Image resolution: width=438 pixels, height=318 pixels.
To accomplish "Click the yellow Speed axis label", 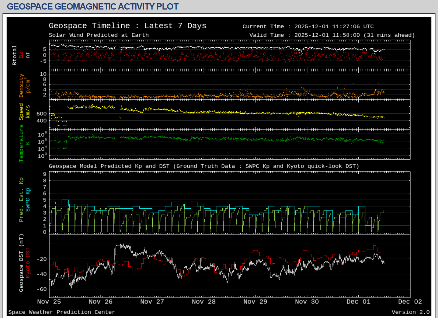I will point(21,112).
